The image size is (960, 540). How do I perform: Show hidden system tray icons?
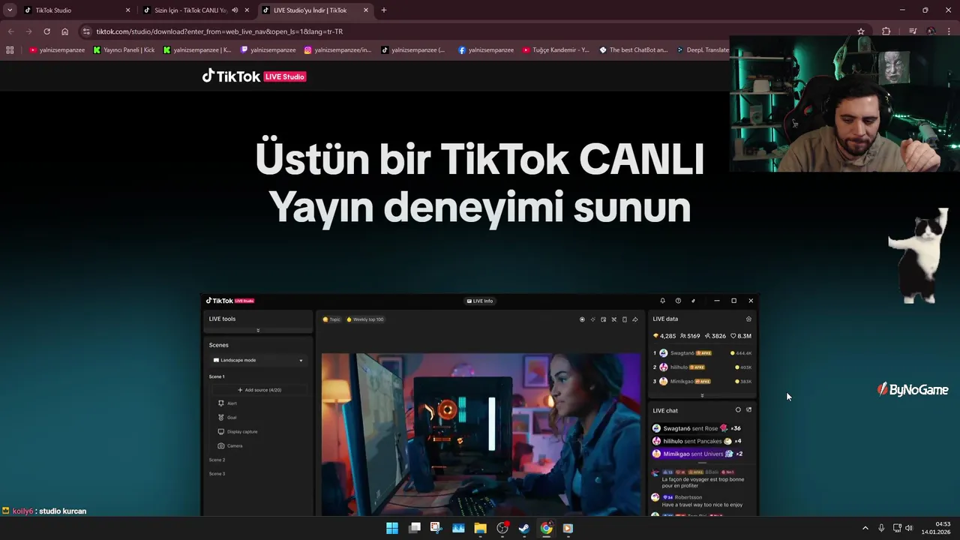[865, 528]
